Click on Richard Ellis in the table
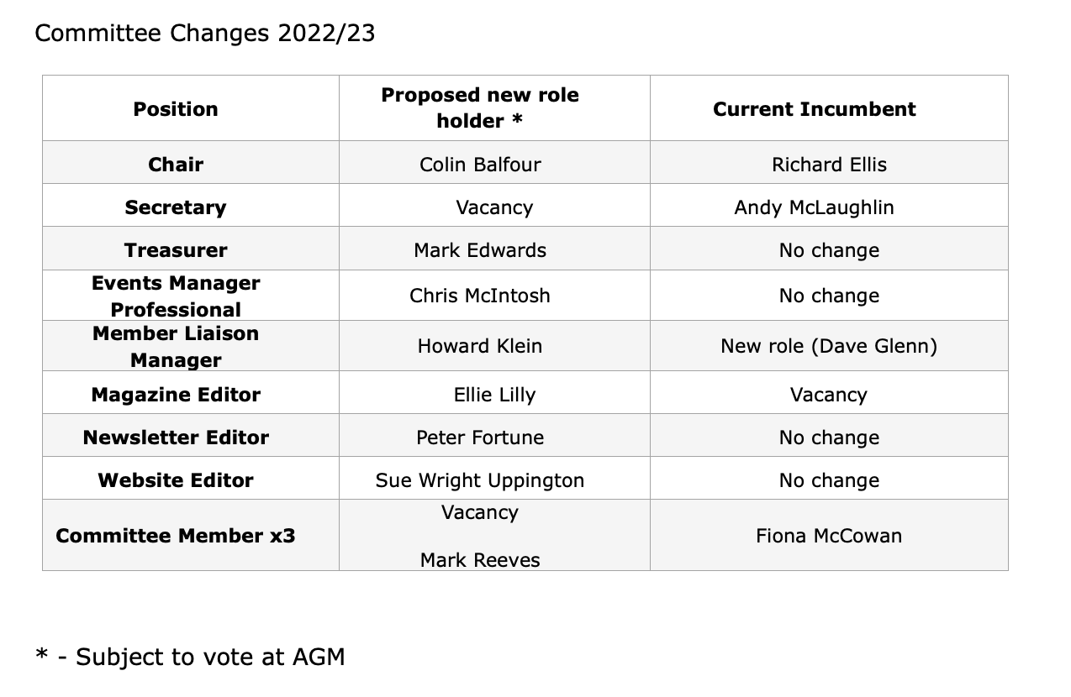 point(829,165)
